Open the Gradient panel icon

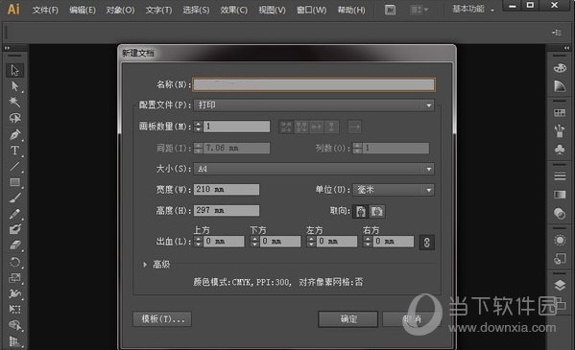[x=560, y=195]
